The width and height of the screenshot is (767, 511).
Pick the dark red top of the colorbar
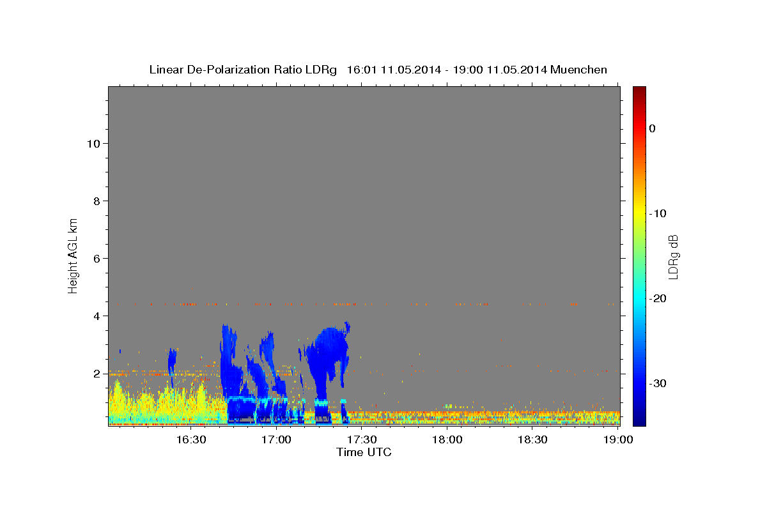[639, 91]
